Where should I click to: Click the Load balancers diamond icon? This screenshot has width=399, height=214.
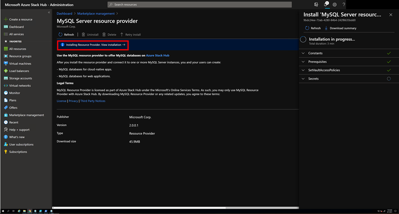point(6,71)
